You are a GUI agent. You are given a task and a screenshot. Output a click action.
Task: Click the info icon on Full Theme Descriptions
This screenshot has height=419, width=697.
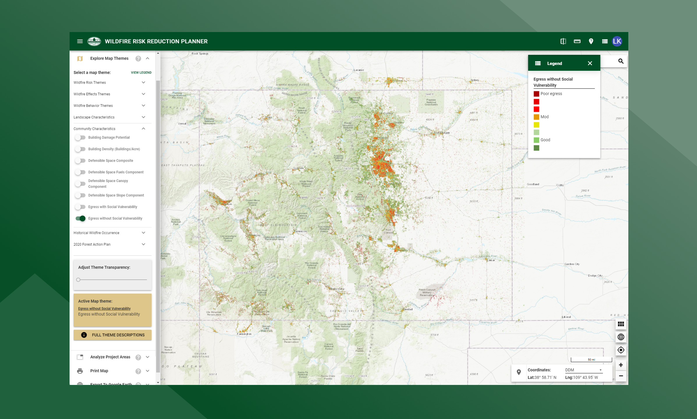[x=84, y=335]
